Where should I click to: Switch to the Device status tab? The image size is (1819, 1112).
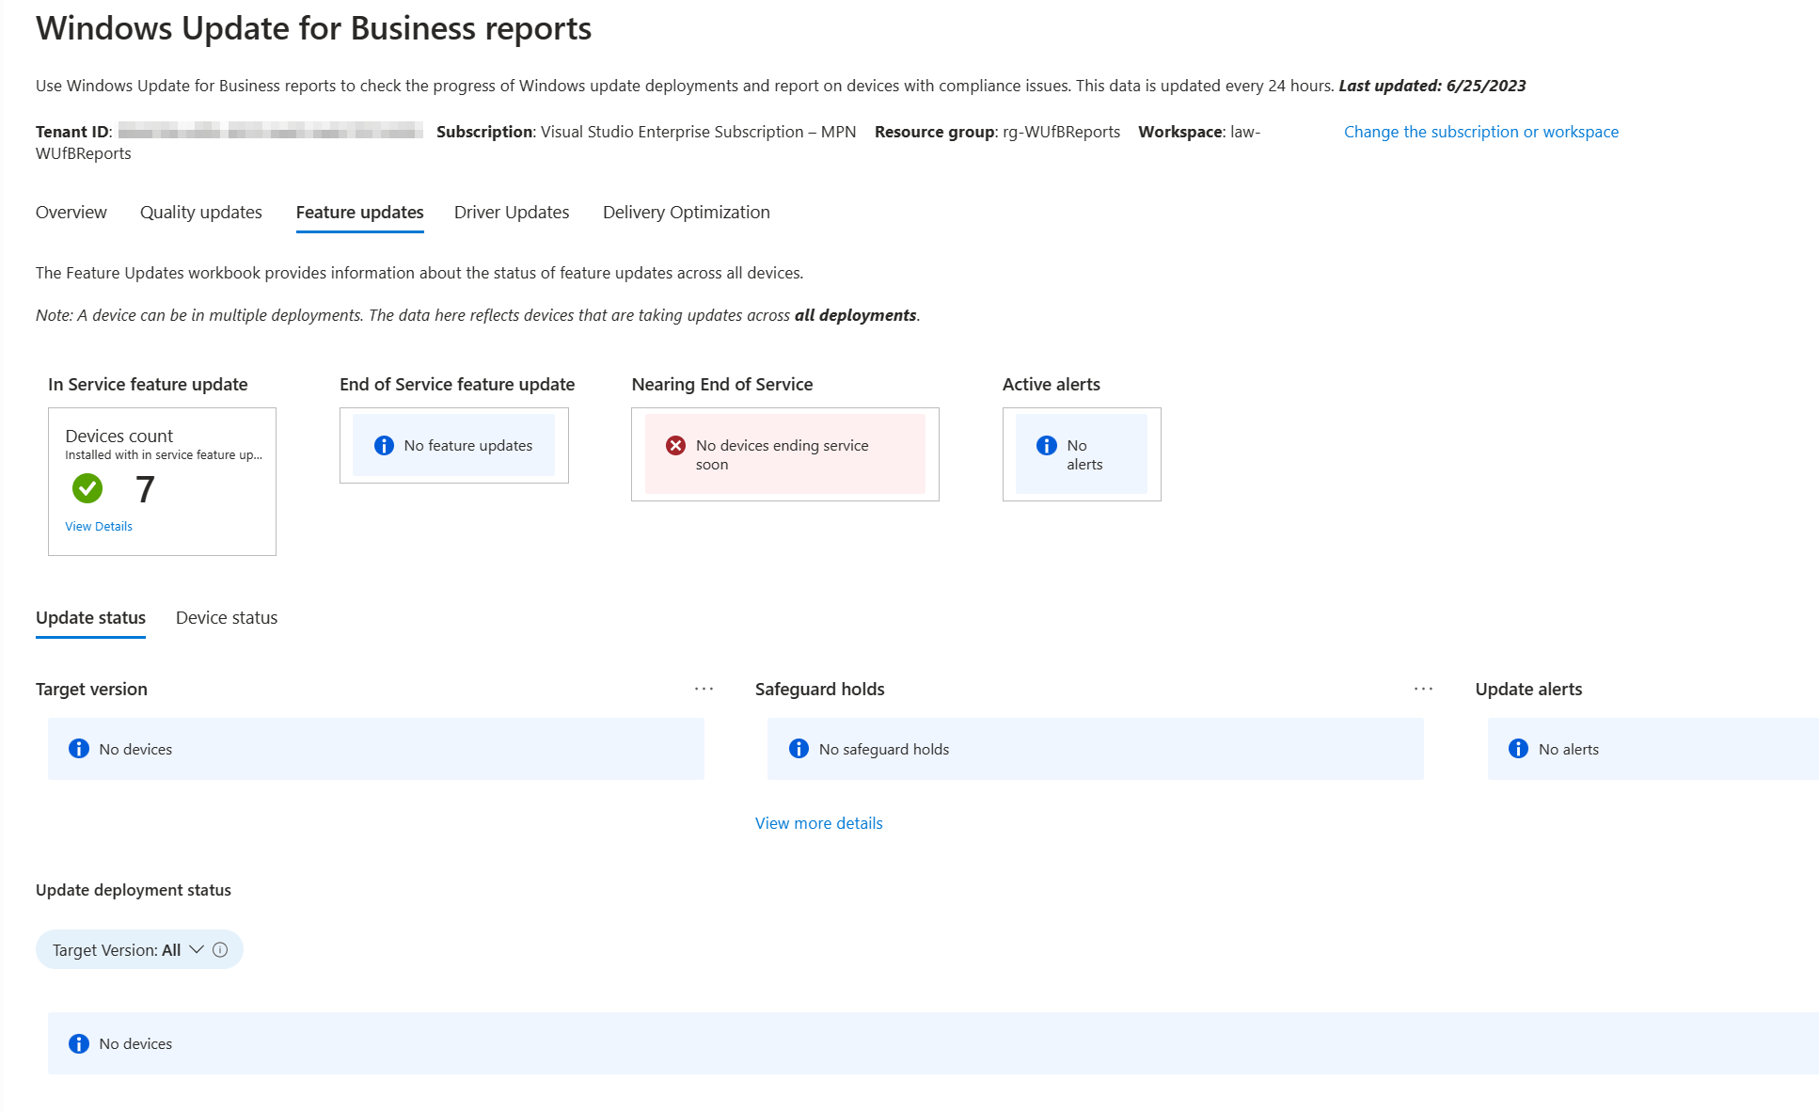(226, 617)
